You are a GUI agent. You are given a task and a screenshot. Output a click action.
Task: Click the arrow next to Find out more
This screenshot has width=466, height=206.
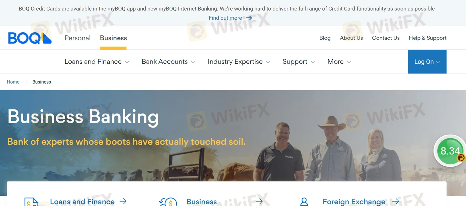pos(249,18)
